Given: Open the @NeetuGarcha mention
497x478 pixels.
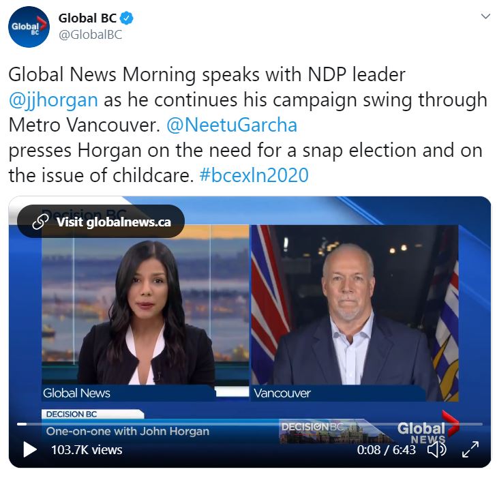Looking at the screenshot, I should point(232,125).
